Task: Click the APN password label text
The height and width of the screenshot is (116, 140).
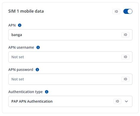Action: [x=21, y=70]
